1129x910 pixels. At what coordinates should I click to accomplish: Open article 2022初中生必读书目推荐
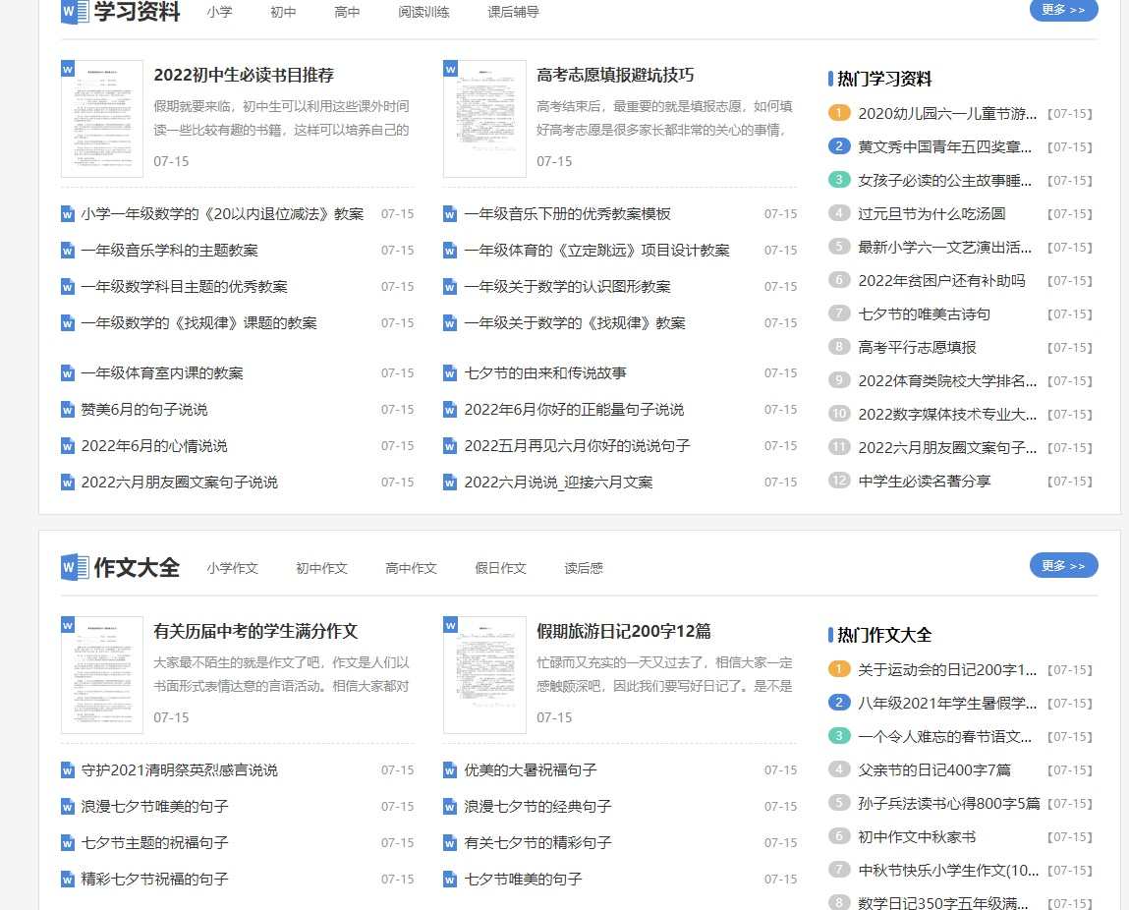[x=244, y=76]
